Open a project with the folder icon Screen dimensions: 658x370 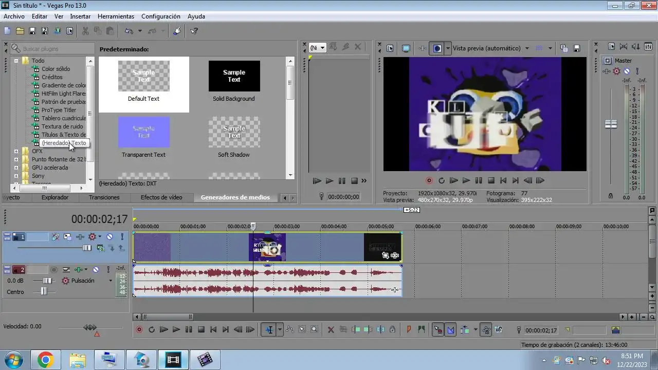click(x=20, y=31)
